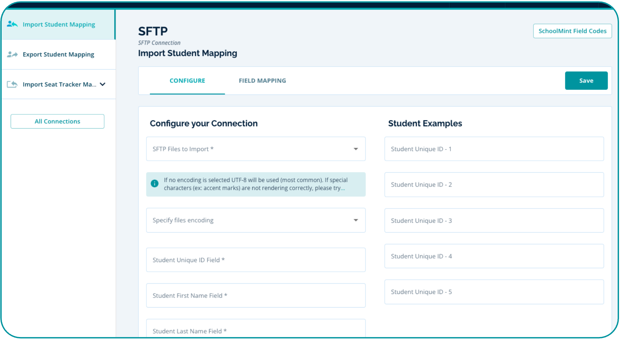Go to All Connections

point(57,121)
